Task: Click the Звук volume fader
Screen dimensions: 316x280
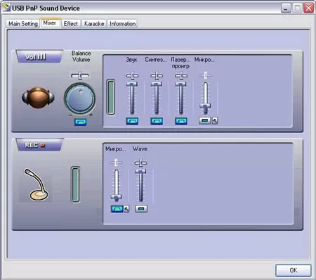Action: [132, 84]
